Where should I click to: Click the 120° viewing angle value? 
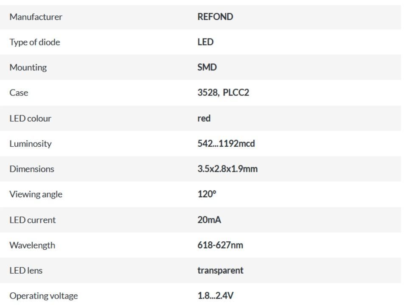[207, 194]
